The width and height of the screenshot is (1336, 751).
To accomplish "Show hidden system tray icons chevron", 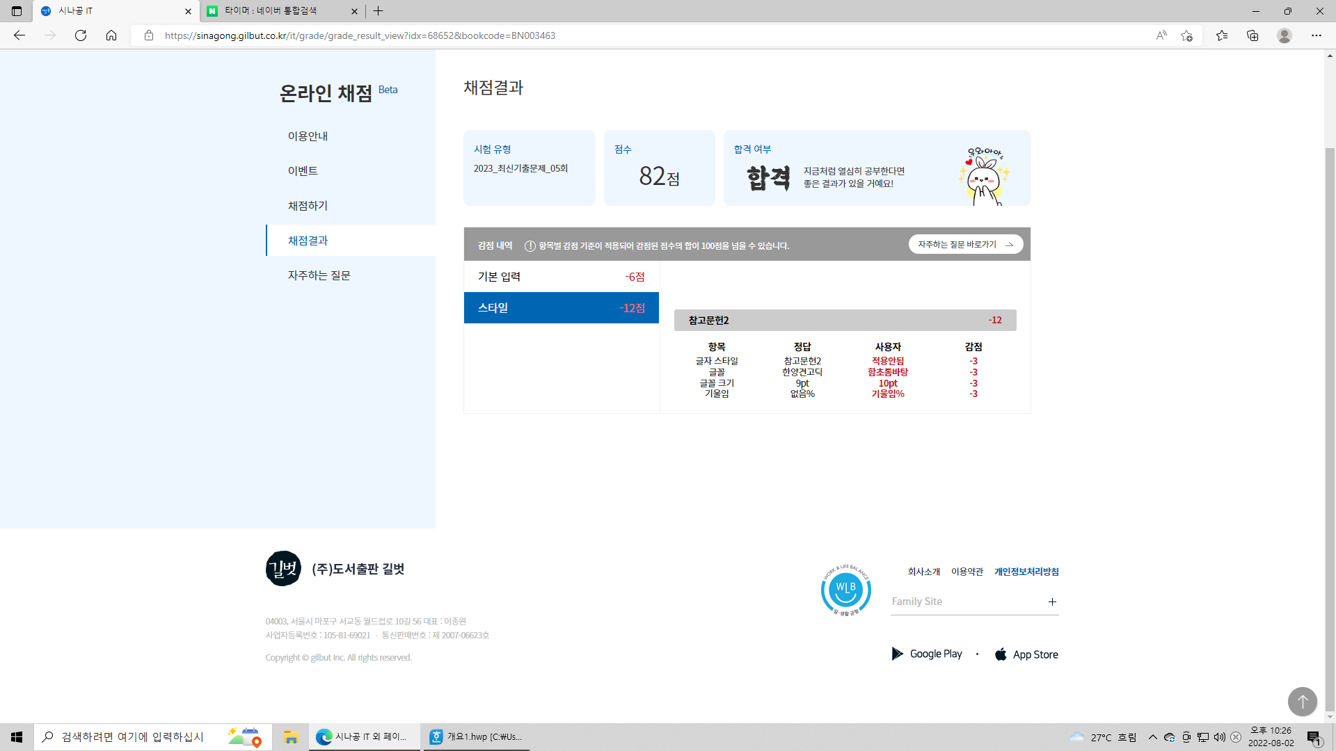I will pos(1153,737).
